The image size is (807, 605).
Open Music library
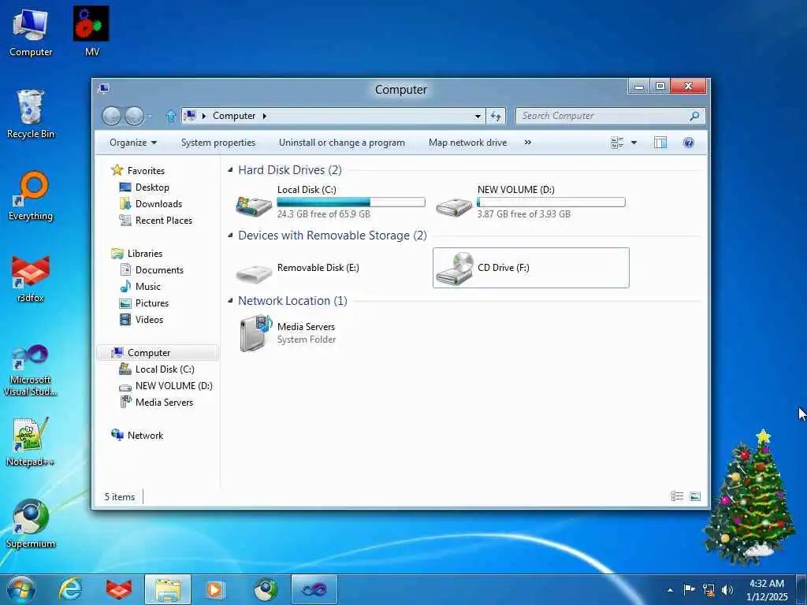point(147,287)
